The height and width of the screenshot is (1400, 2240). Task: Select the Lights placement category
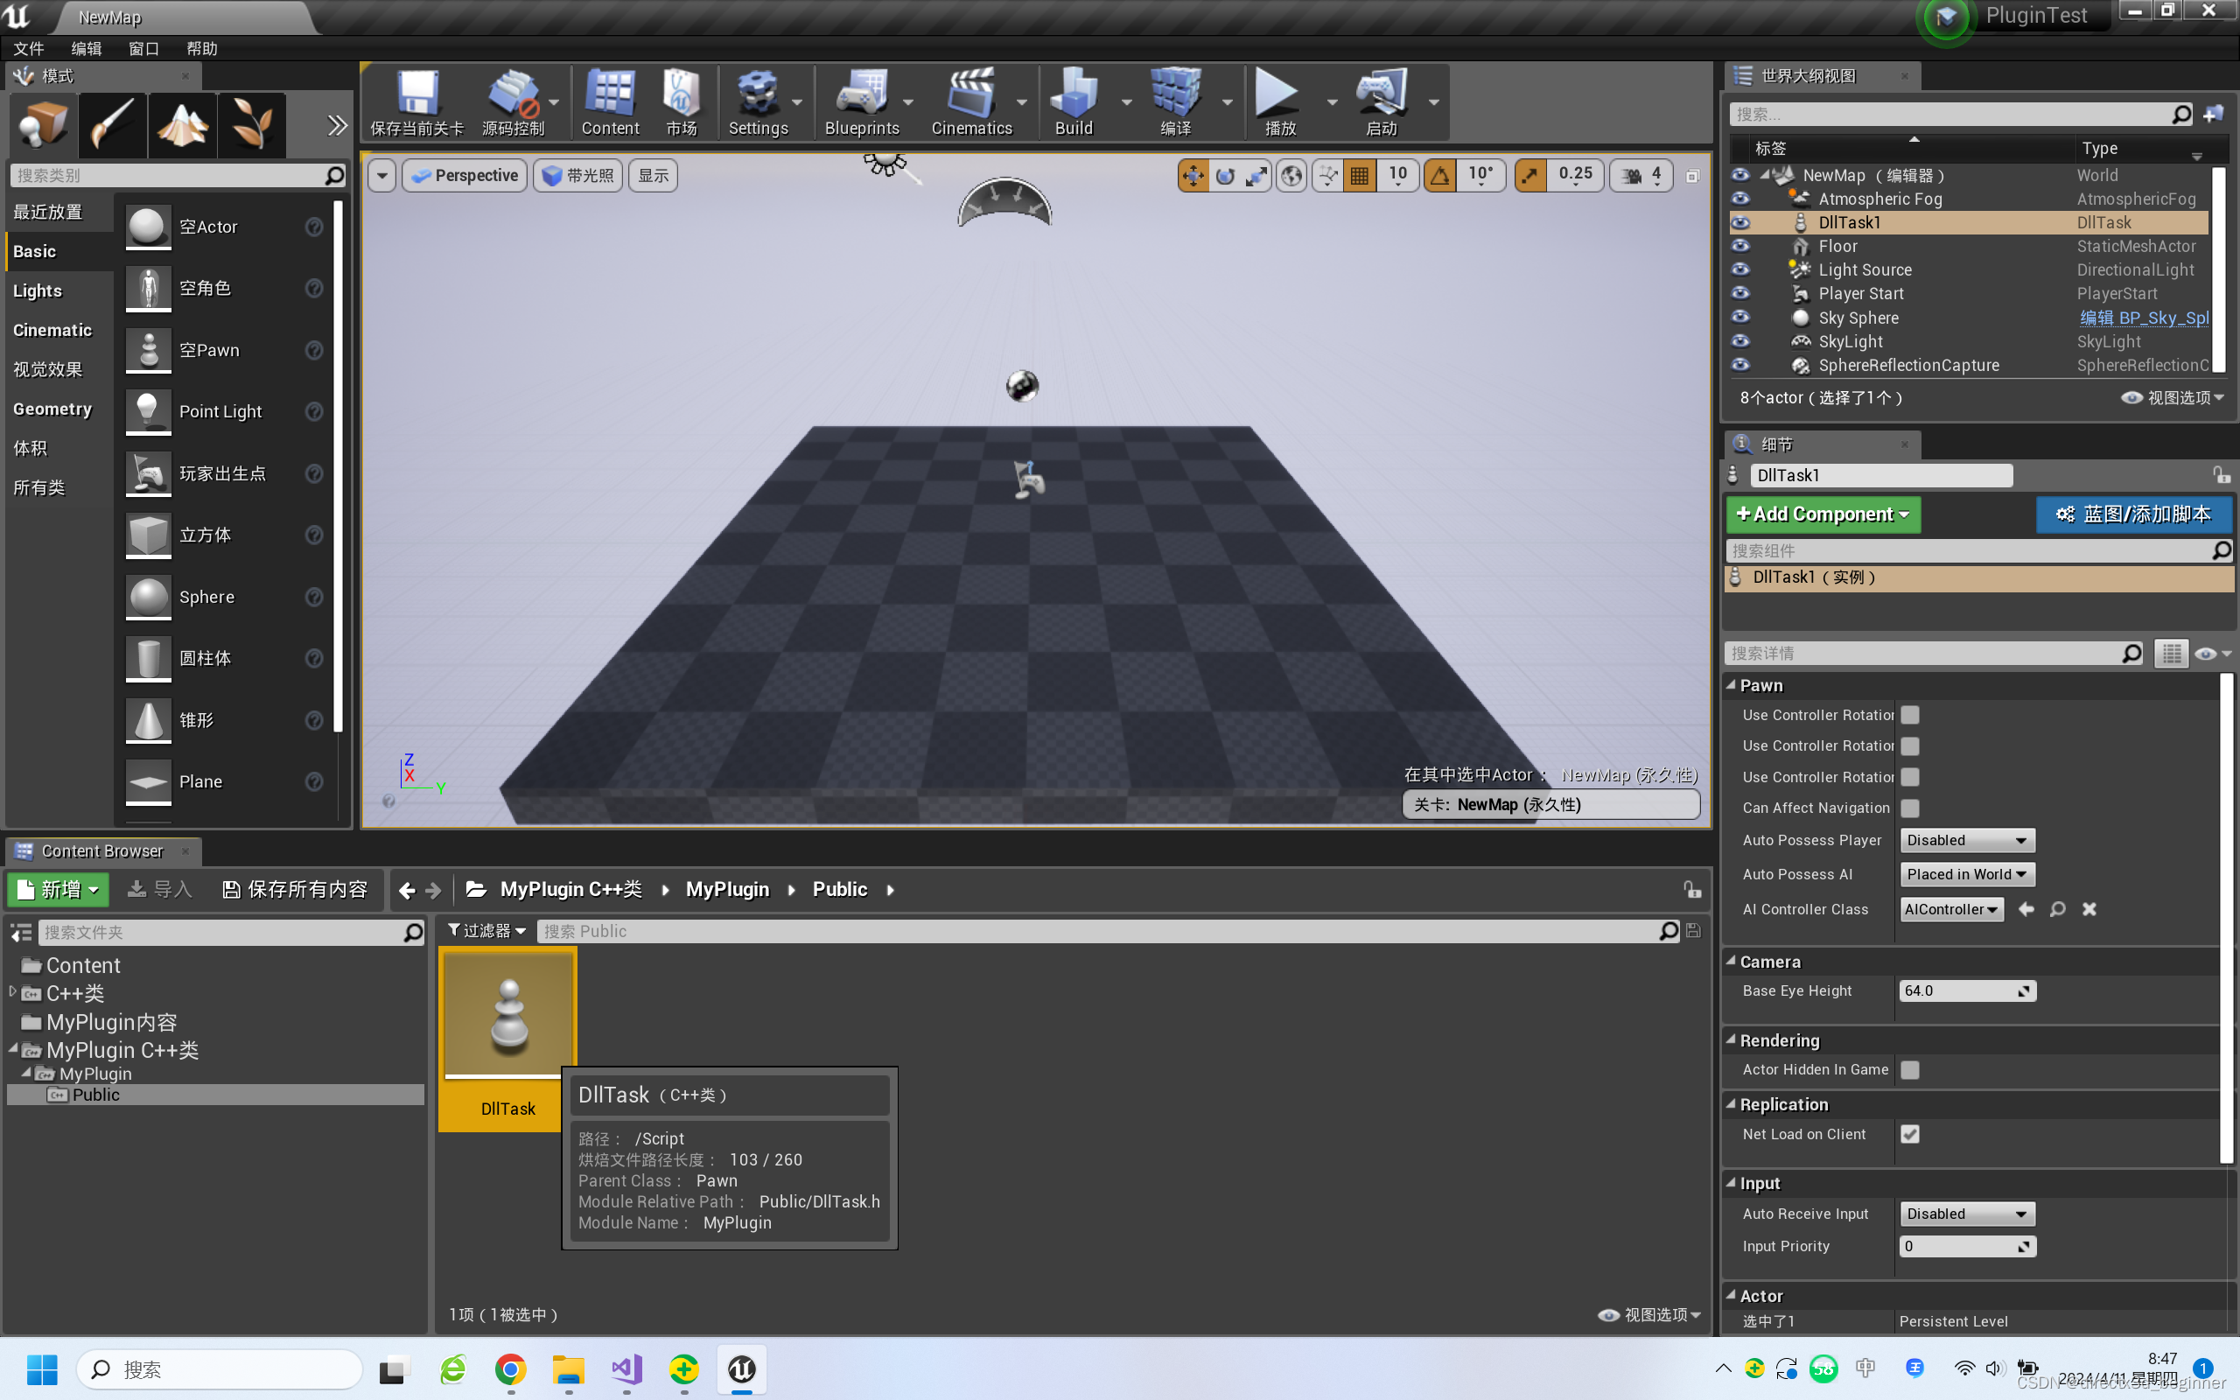tap(37, 290)
